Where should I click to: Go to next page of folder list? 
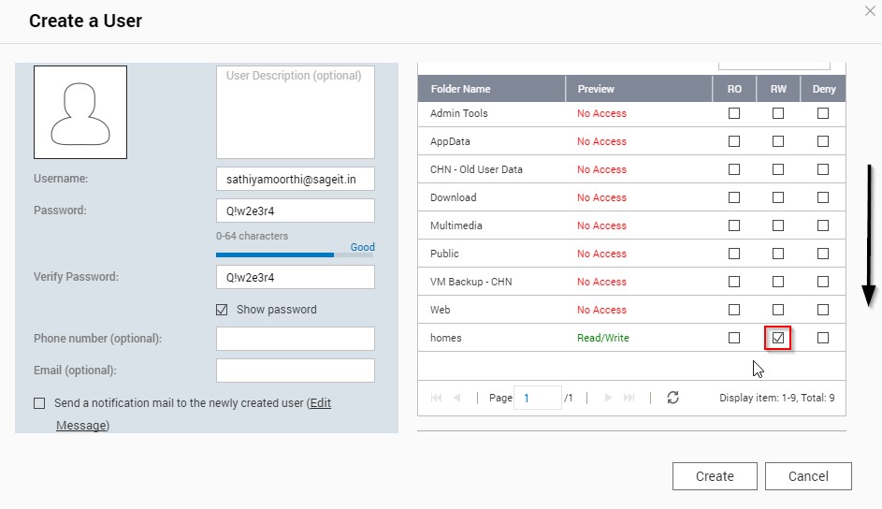(608, 398)
